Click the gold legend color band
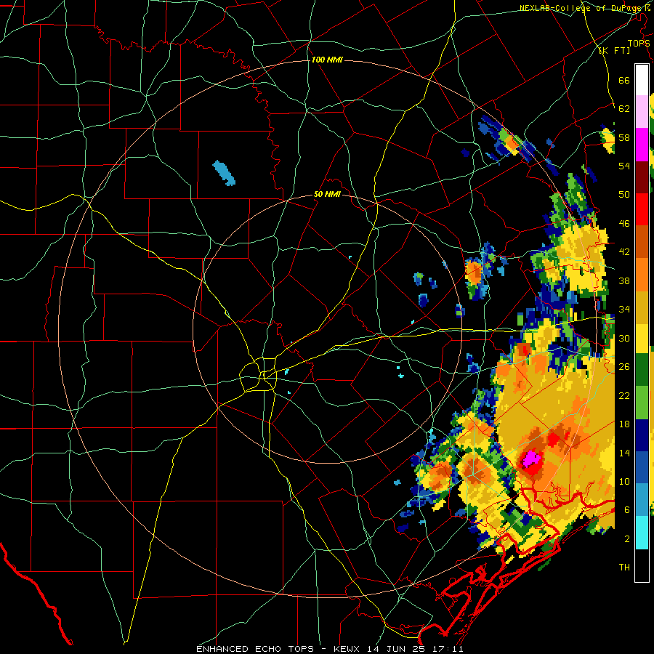 642,307
